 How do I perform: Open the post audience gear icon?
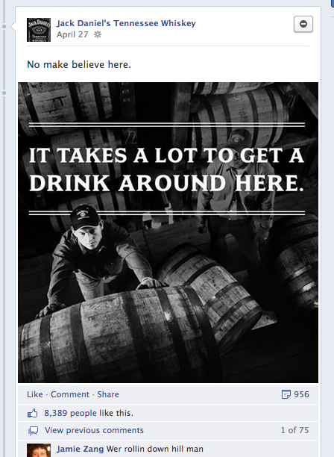pyautogui.click(x=98, y=34)
